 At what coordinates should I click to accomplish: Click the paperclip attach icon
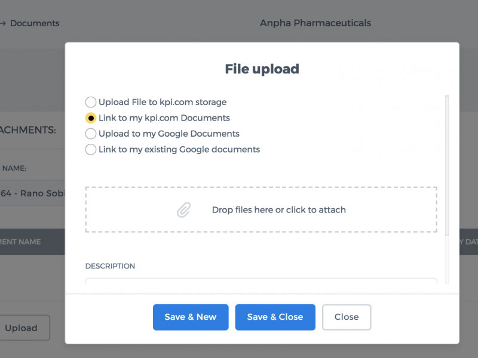(184, 210)
